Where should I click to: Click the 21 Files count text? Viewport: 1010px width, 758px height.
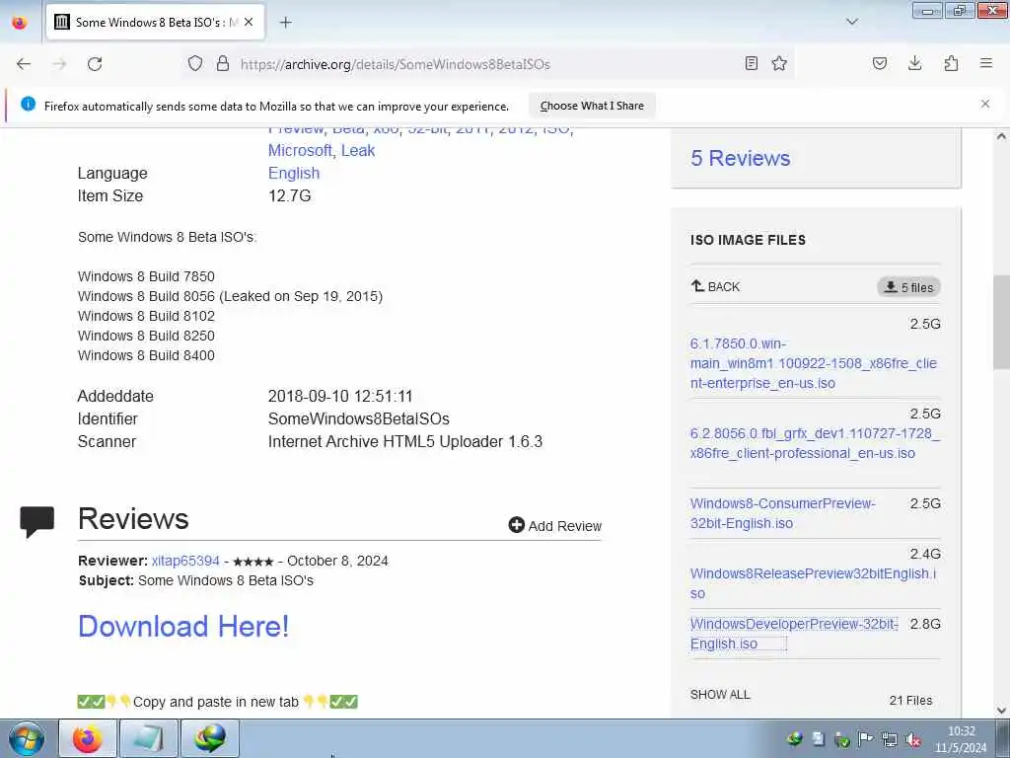point(910,701)
